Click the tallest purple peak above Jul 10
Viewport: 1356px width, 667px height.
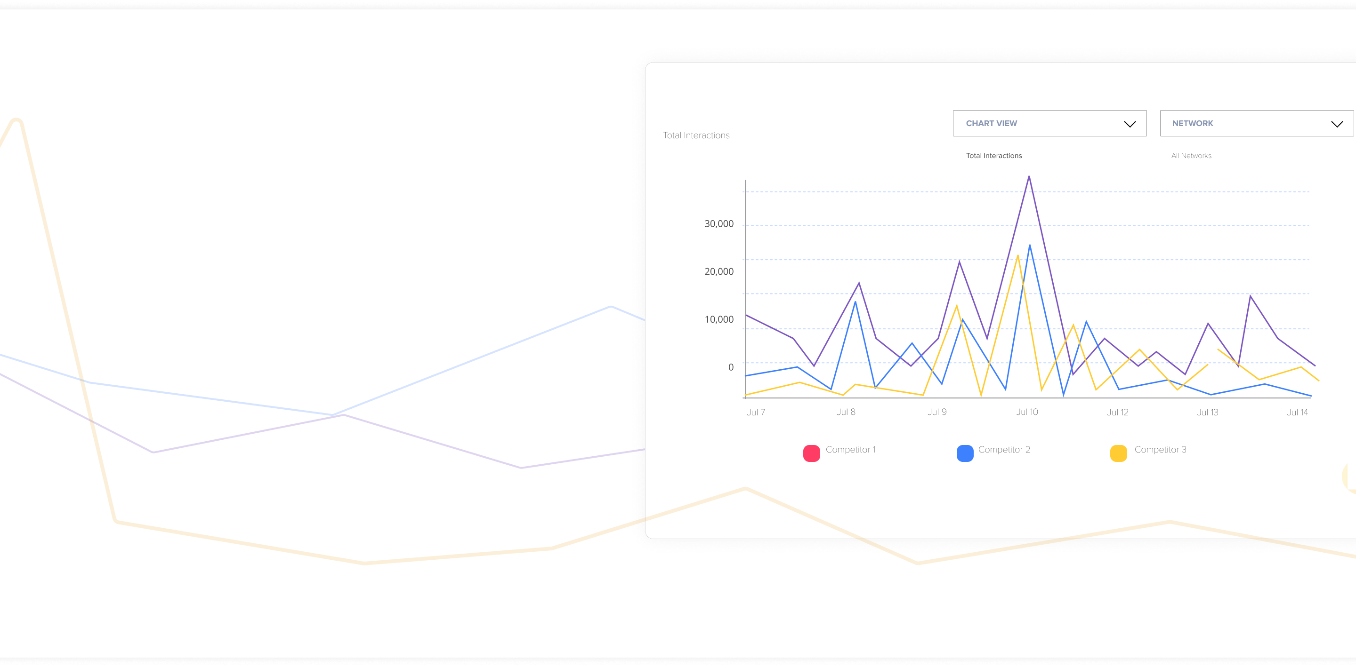click(x=1029, y=177)
